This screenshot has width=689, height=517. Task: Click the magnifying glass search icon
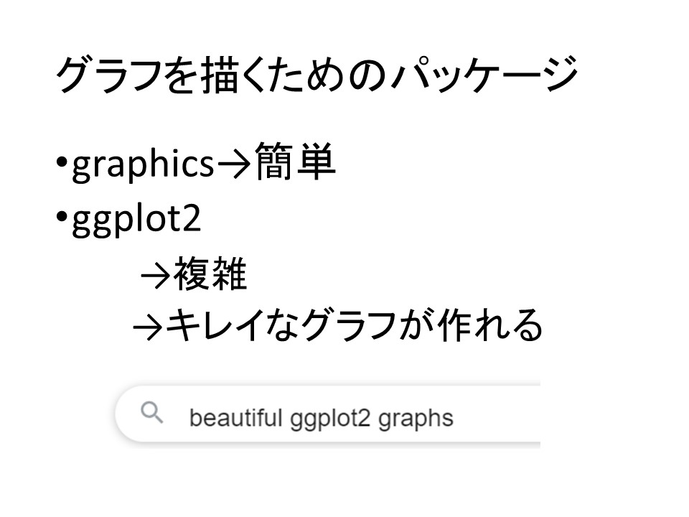tap(151, 414)
